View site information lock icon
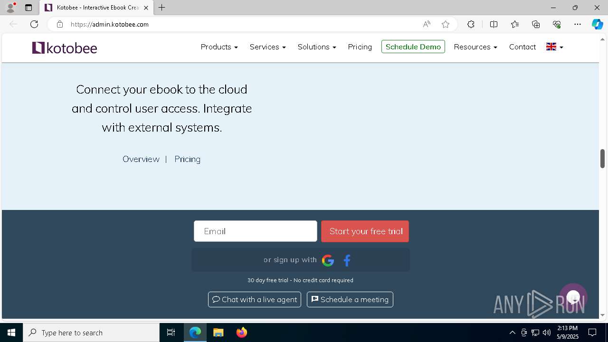608x342 pixels. [x=59, y=24]
